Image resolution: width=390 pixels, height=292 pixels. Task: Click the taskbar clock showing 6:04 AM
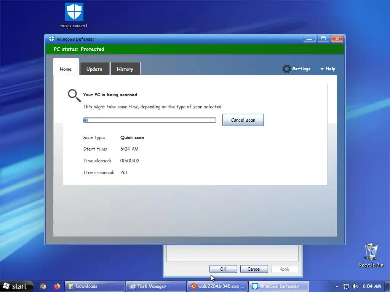(x=372, y=286)
